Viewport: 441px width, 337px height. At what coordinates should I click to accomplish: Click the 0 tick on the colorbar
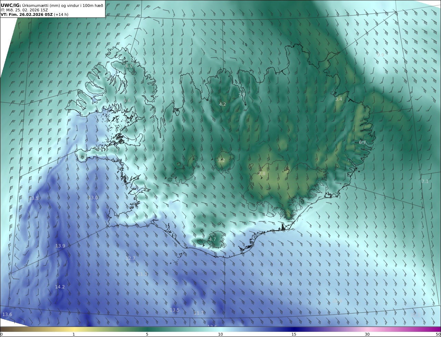pyautogui.click(x=1, y=334)
